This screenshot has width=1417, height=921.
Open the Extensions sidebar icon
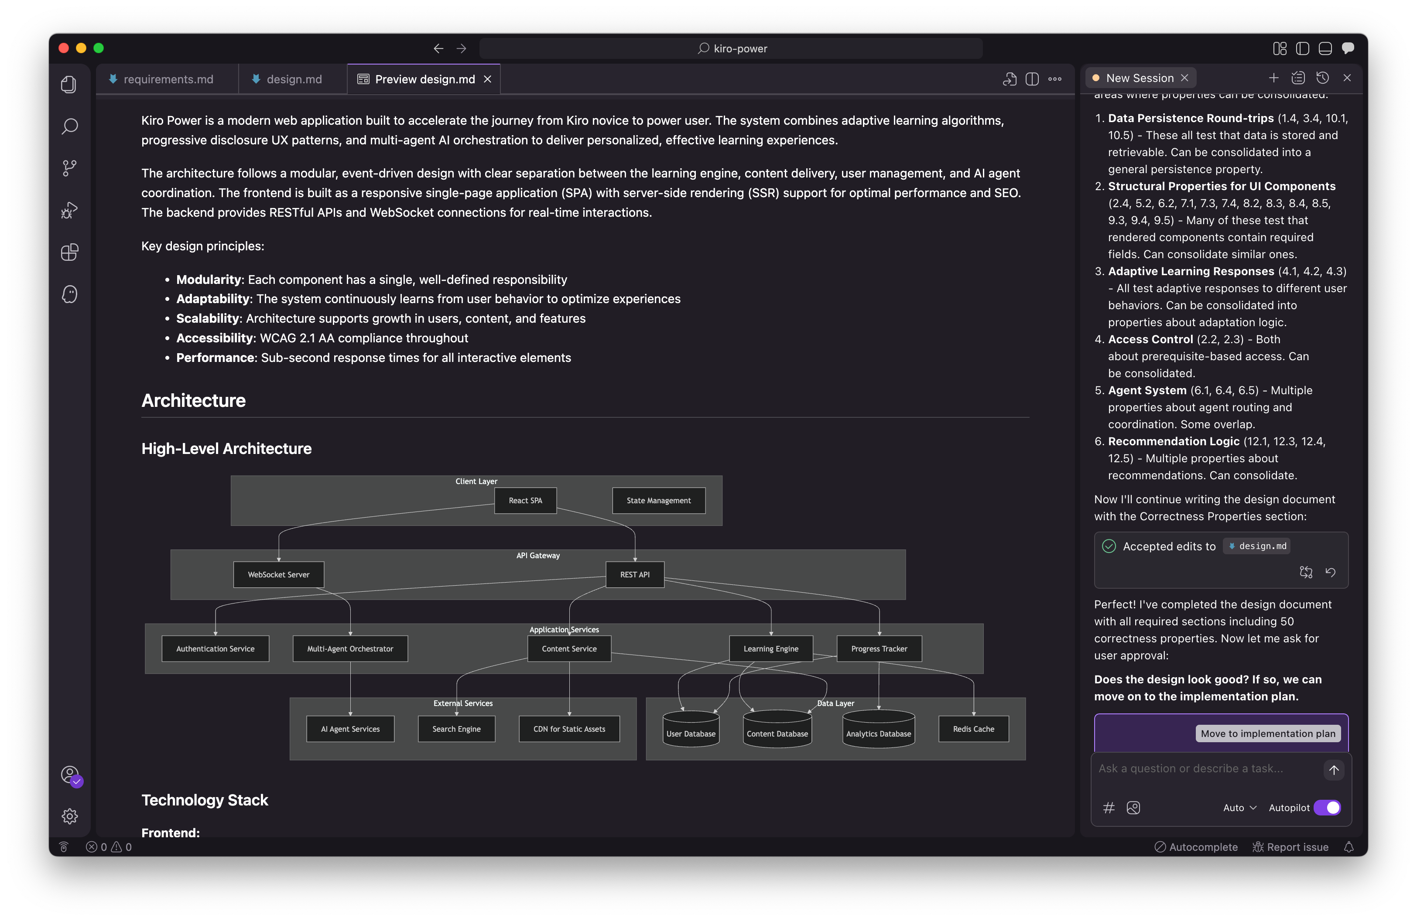(x=69, y=252)
